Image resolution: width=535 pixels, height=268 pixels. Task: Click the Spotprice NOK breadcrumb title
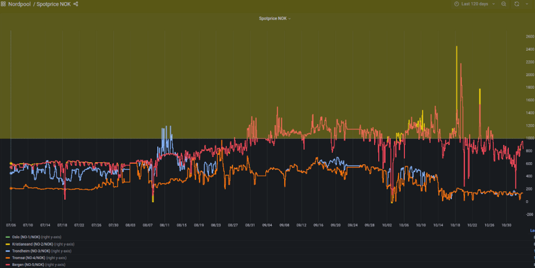53,4
